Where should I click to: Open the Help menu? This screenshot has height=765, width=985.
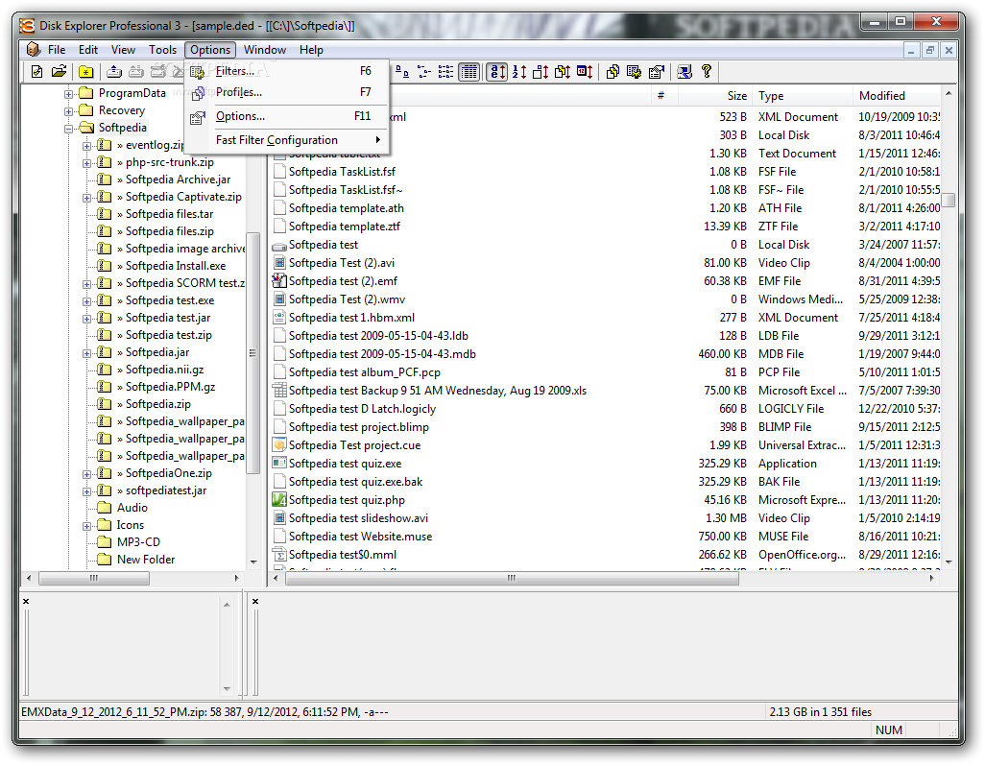click(311, 50)
